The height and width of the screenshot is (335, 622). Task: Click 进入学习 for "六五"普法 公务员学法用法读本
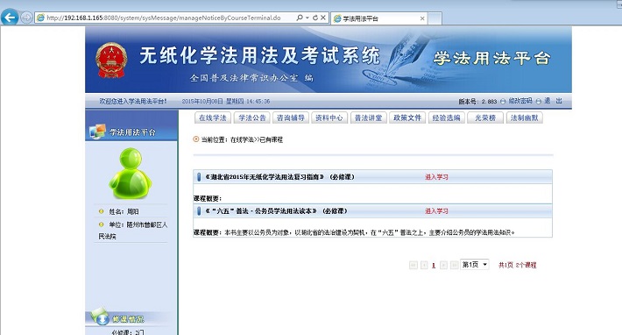tap(436, 211)
